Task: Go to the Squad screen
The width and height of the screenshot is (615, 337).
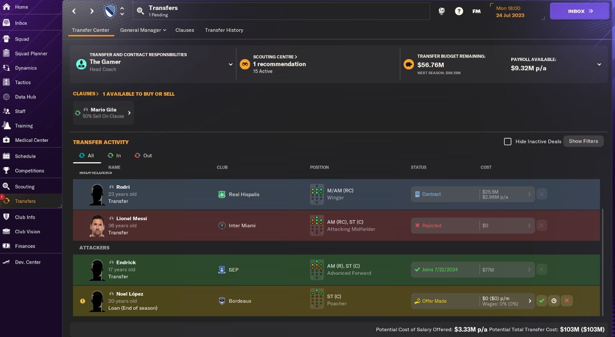Action: [x=22, y=39]
